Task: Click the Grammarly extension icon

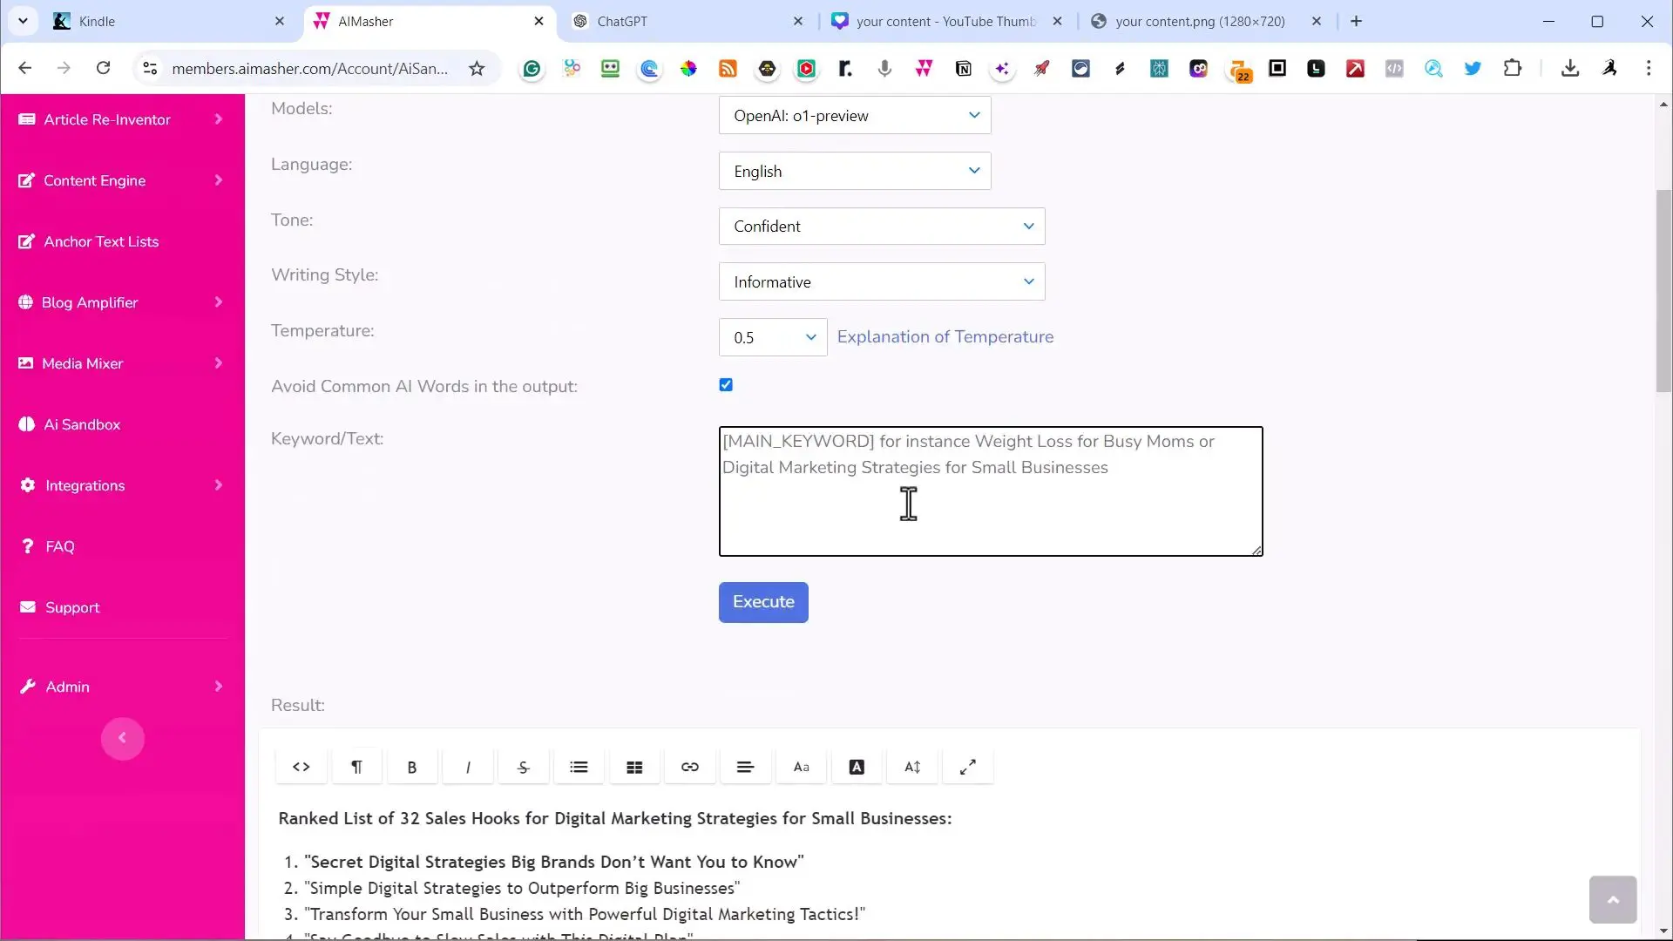Action: point(532,69)
